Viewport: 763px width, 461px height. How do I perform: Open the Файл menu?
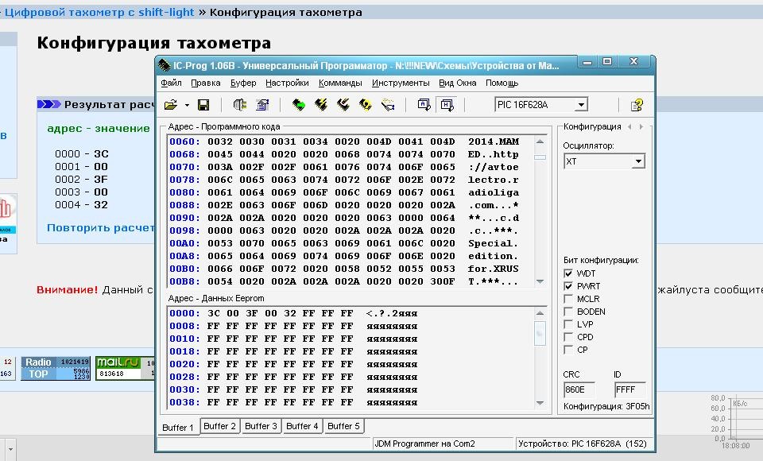(x=172, y=83)
